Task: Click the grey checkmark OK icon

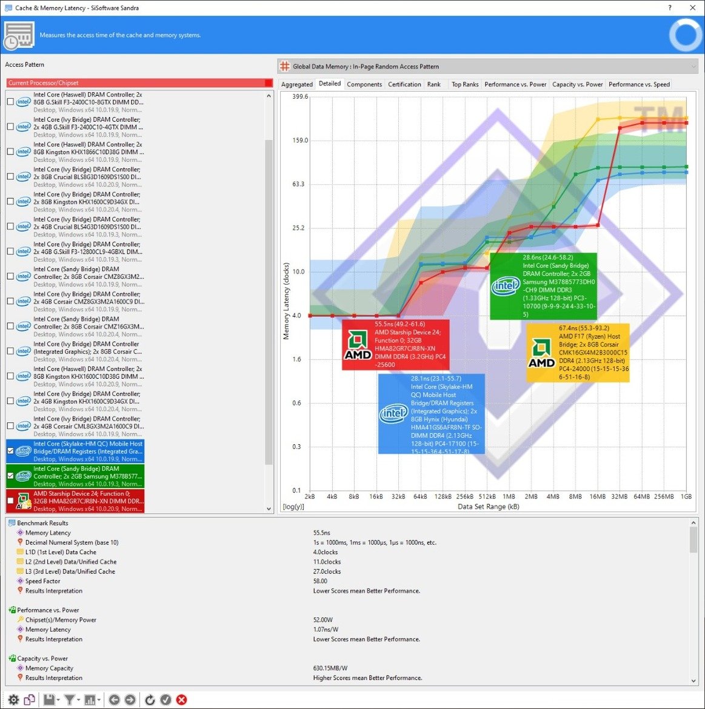Action: coord(165,699)
